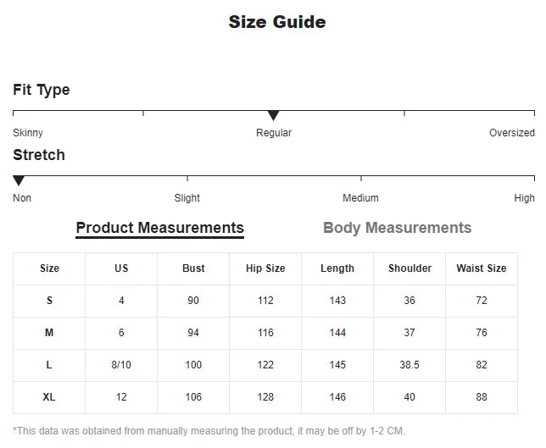Viewport: 546px width, 448px height.
Task: Click the Slight stretch label
Action: pyautogui.click(x=187, y=198)
